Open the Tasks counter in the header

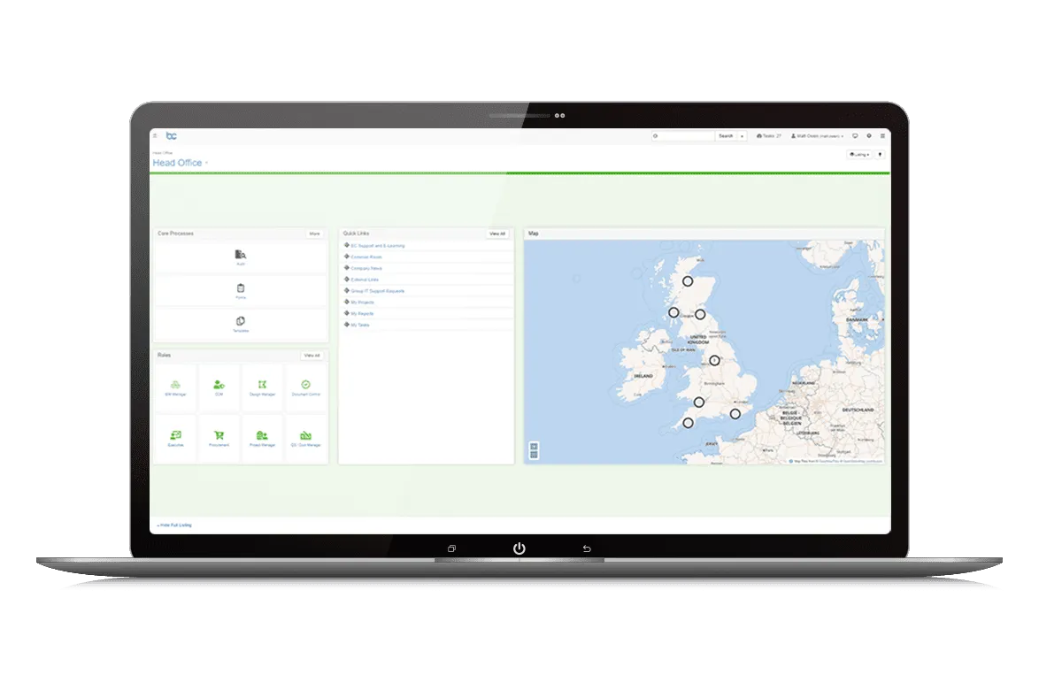(769, 136)
